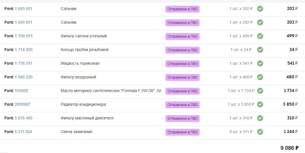This screenshot has height=153, width=305.
Task: Open part number 1 776 311 link
Action: [x=24, y=63]
